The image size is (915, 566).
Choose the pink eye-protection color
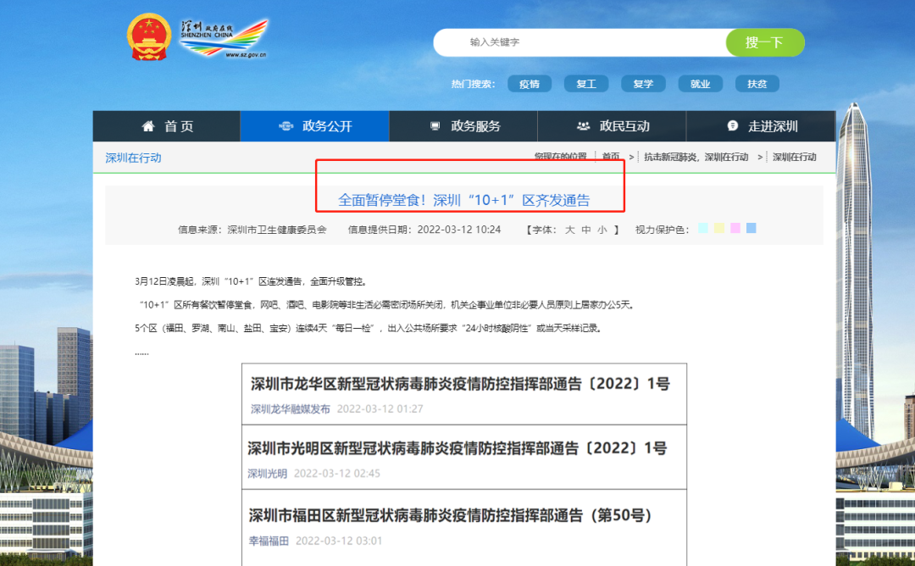tap(735, 229)
